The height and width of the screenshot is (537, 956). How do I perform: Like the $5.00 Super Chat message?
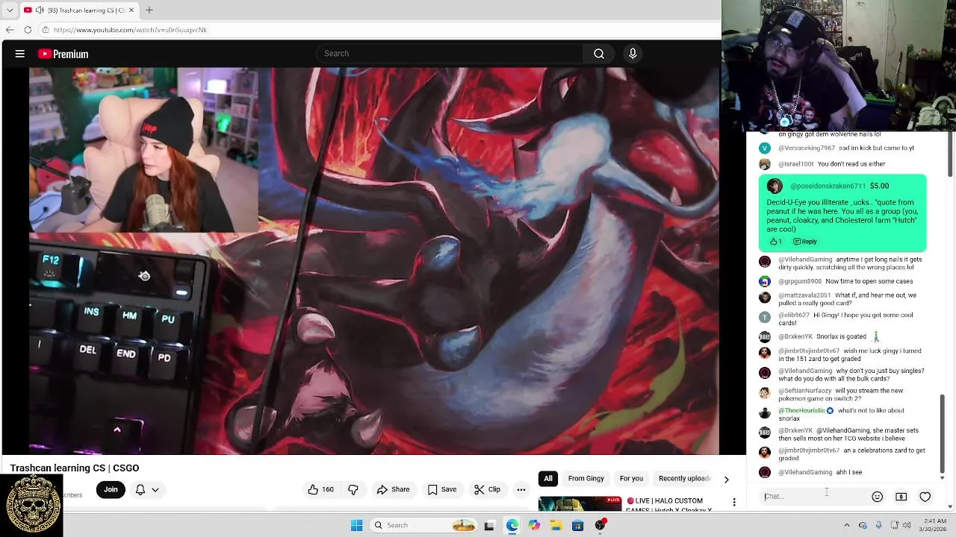[x=775, y=242]
